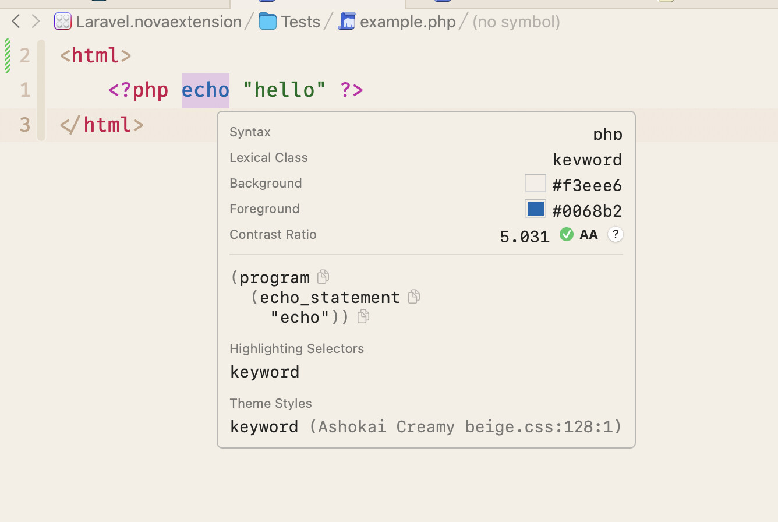The height and width of the screenshot is (522, 778).
Task: Click the #f3eee6 hex value
Action: tap(587, 186)
